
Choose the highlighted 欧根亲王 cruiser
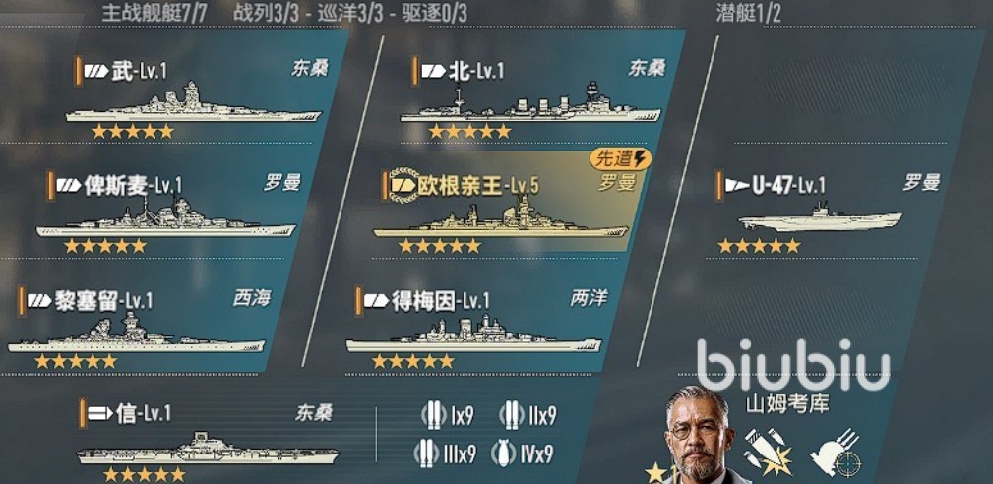pyautogui.click(x=507, y=203)
